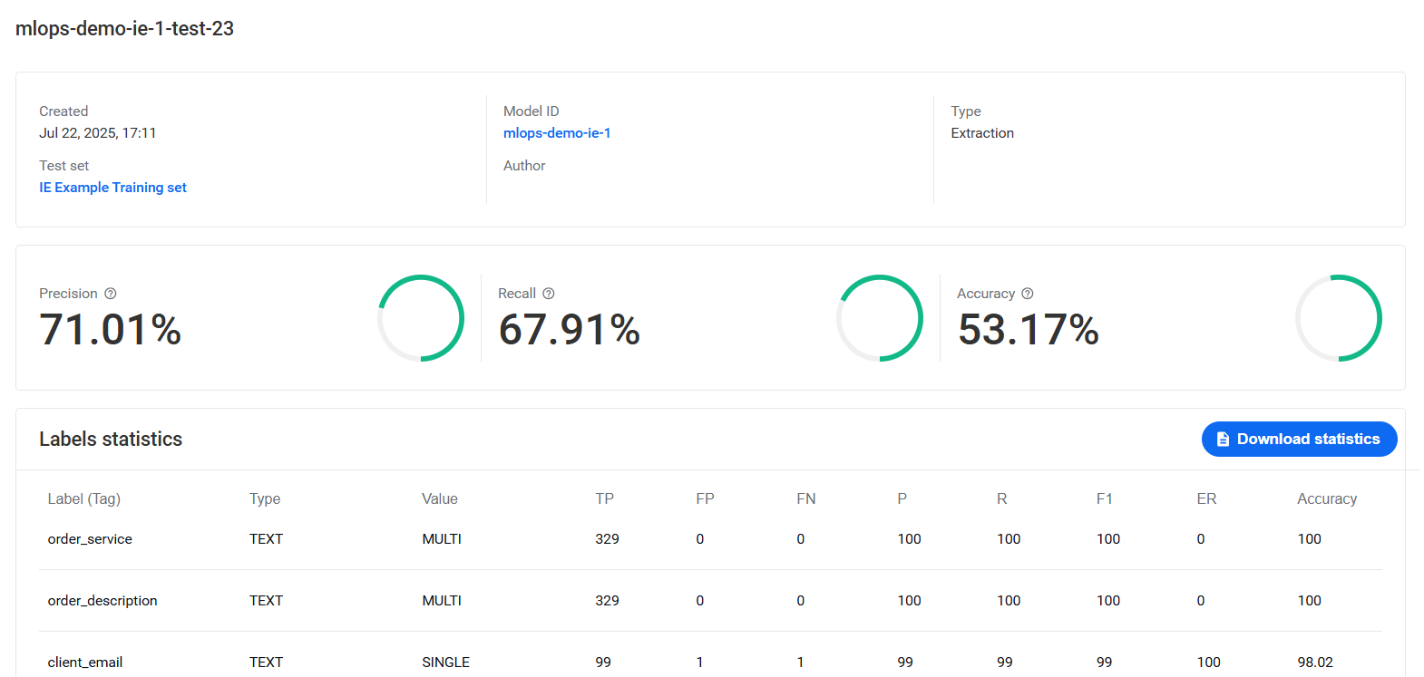Select the order_service label row
The width and height of the screenshot is (1424, 677).
710,539
